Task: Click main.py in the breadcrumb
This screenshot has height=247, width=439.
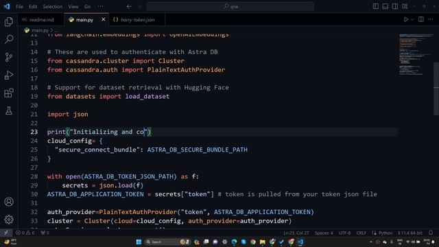Action: coord(40,30)
